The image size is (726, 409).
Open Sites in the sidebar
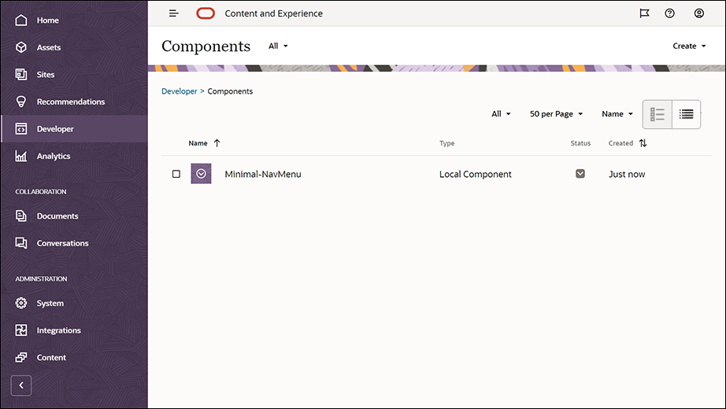74,75
